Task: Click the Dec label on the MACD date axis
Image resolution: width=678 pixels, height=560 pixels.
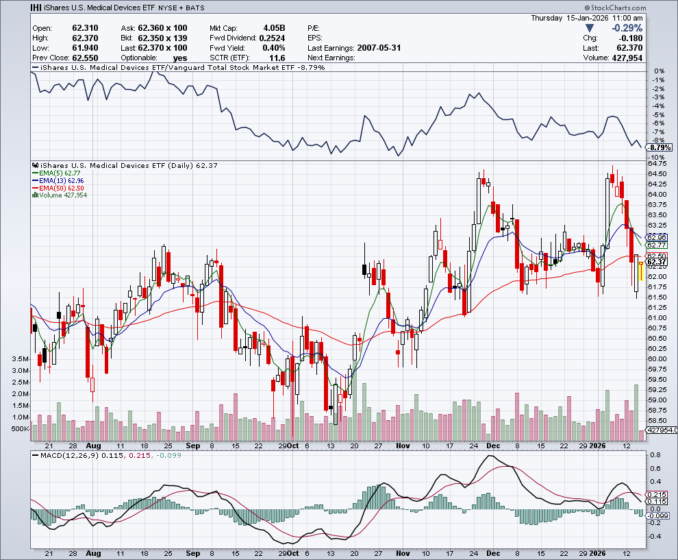Action: tap(493, 554)
